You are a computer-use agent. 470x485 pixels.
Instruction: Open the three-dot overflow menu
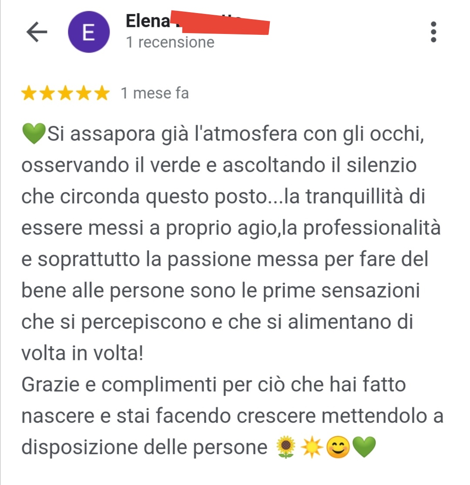pos(433,32)
